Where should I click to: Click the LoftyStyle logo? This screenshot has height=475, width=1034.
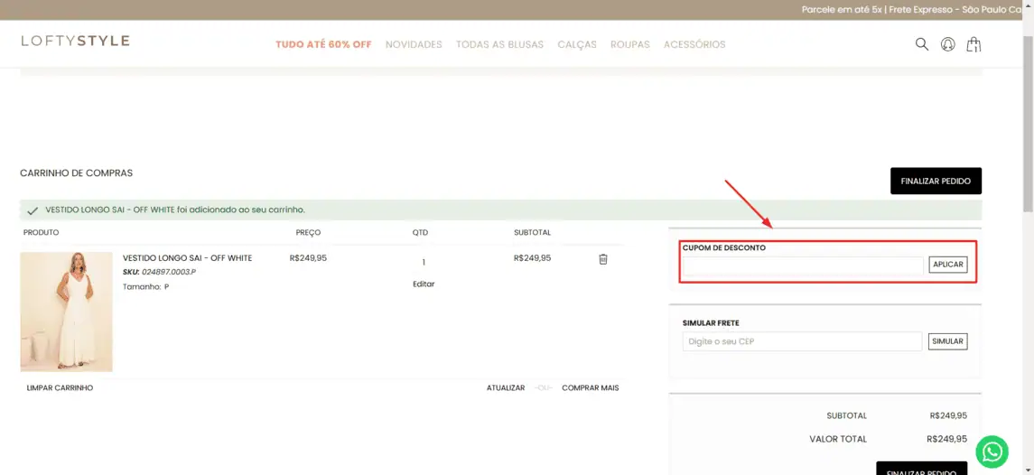[x=76, y=41]
